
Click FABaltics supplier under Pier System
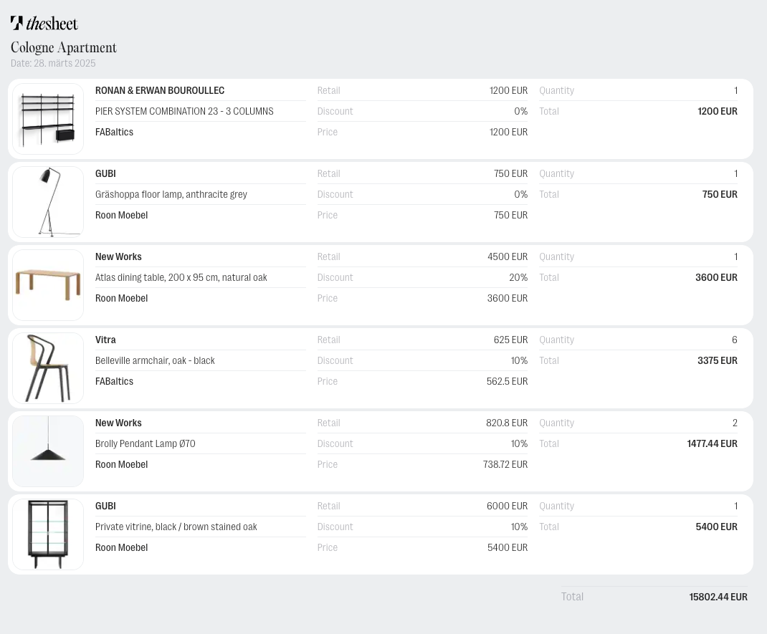pyautogui.click(x=115, y=132)
